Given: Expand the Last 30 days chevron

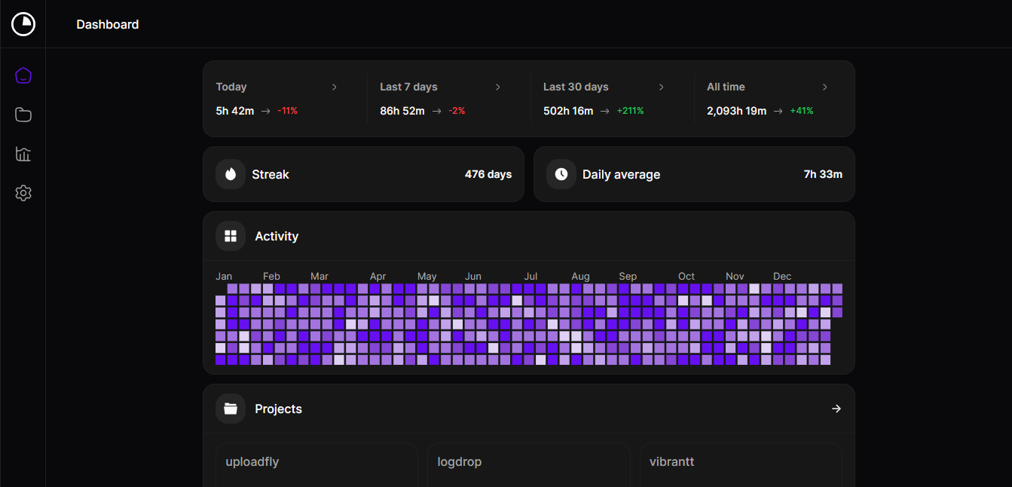Looking at the screenshot, I should pyautogui.click(x=662, y=87).
